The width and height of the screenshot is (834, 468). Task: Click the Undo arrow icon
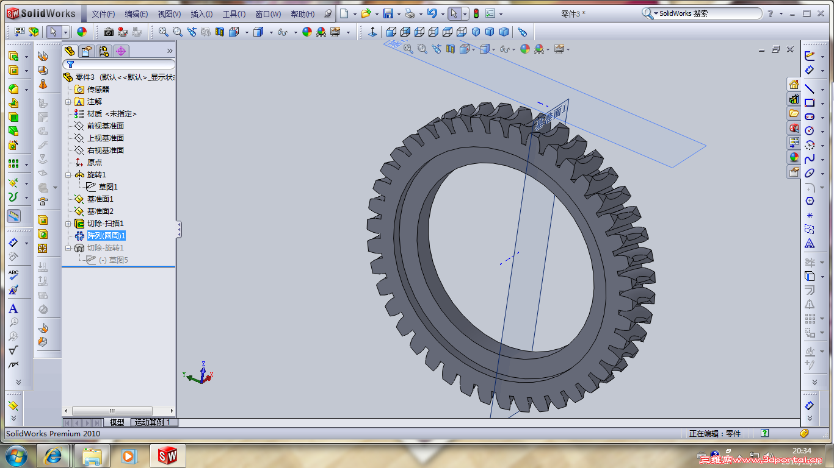point(432,13)
